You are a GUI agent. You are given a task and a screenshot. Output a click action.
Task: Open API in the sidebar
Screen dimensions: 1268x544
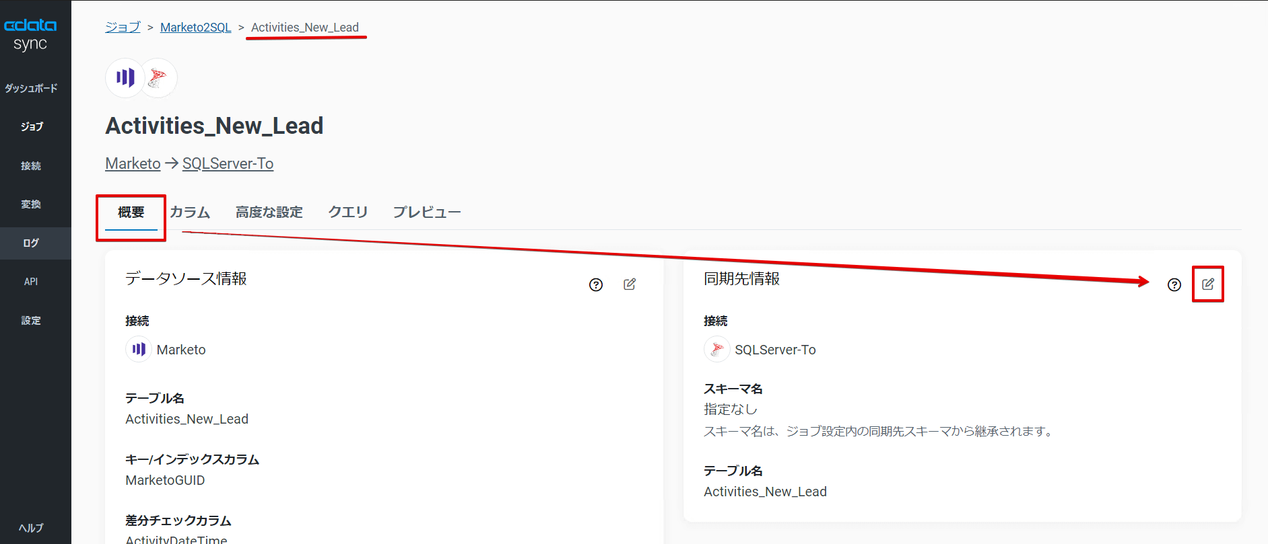(x=31, y=282)
